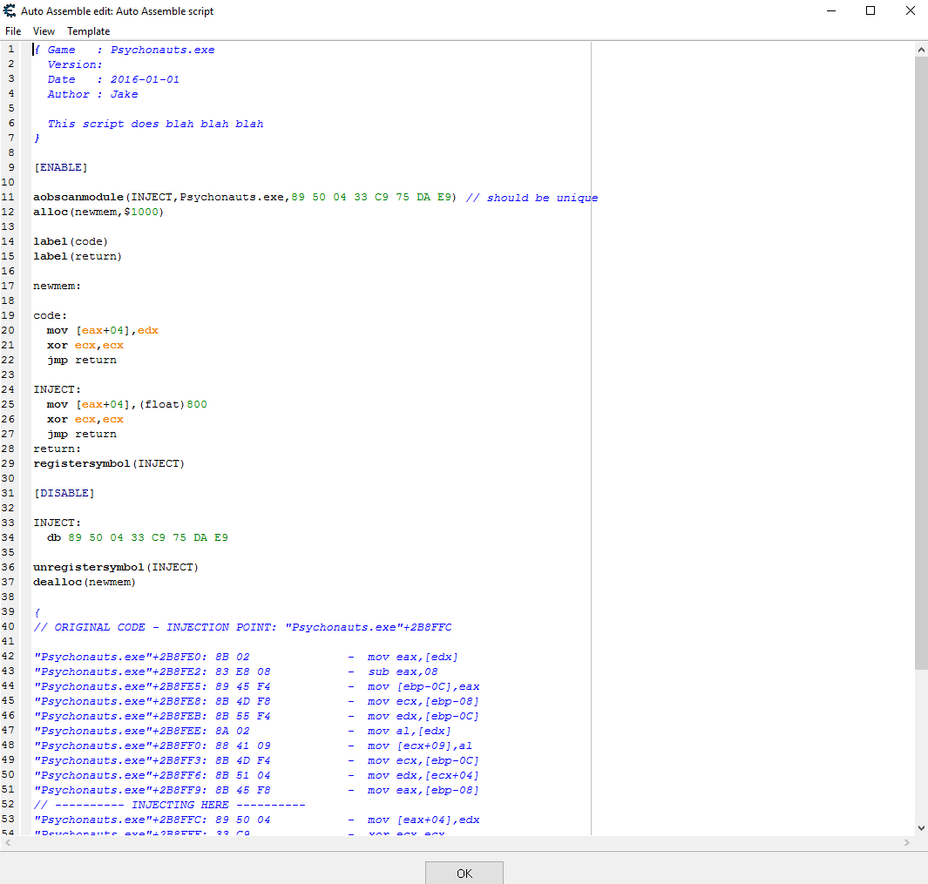Click the vertical scrollbar down arrow

[x=921, y=827]
